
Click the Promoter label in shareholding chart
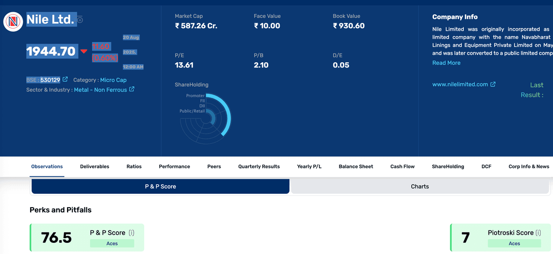pos(196,95)
